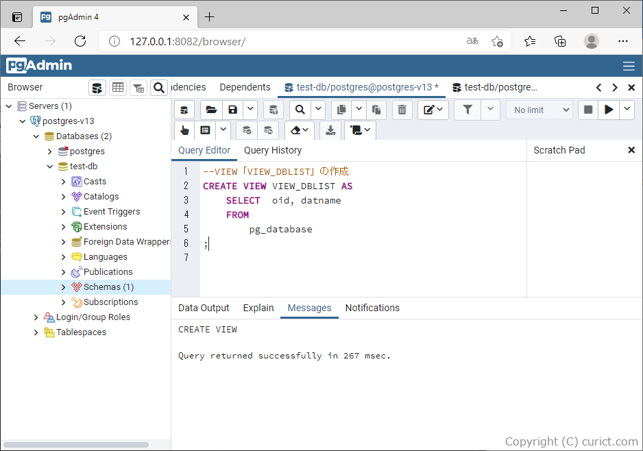Expand the Subscriptions tree node
This screenshot has width=643, height=451.
point(62,302)
